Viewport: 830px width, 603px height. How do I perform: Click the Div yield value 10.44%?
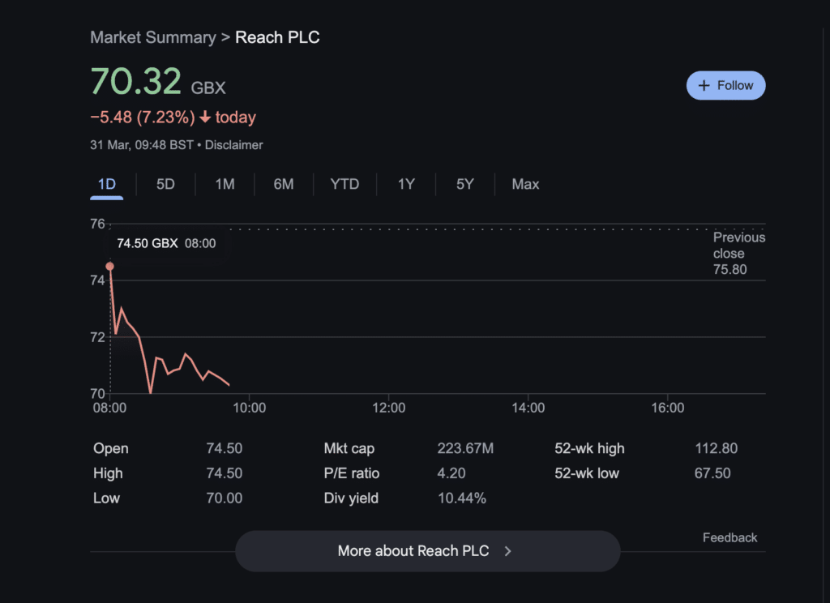461,498
